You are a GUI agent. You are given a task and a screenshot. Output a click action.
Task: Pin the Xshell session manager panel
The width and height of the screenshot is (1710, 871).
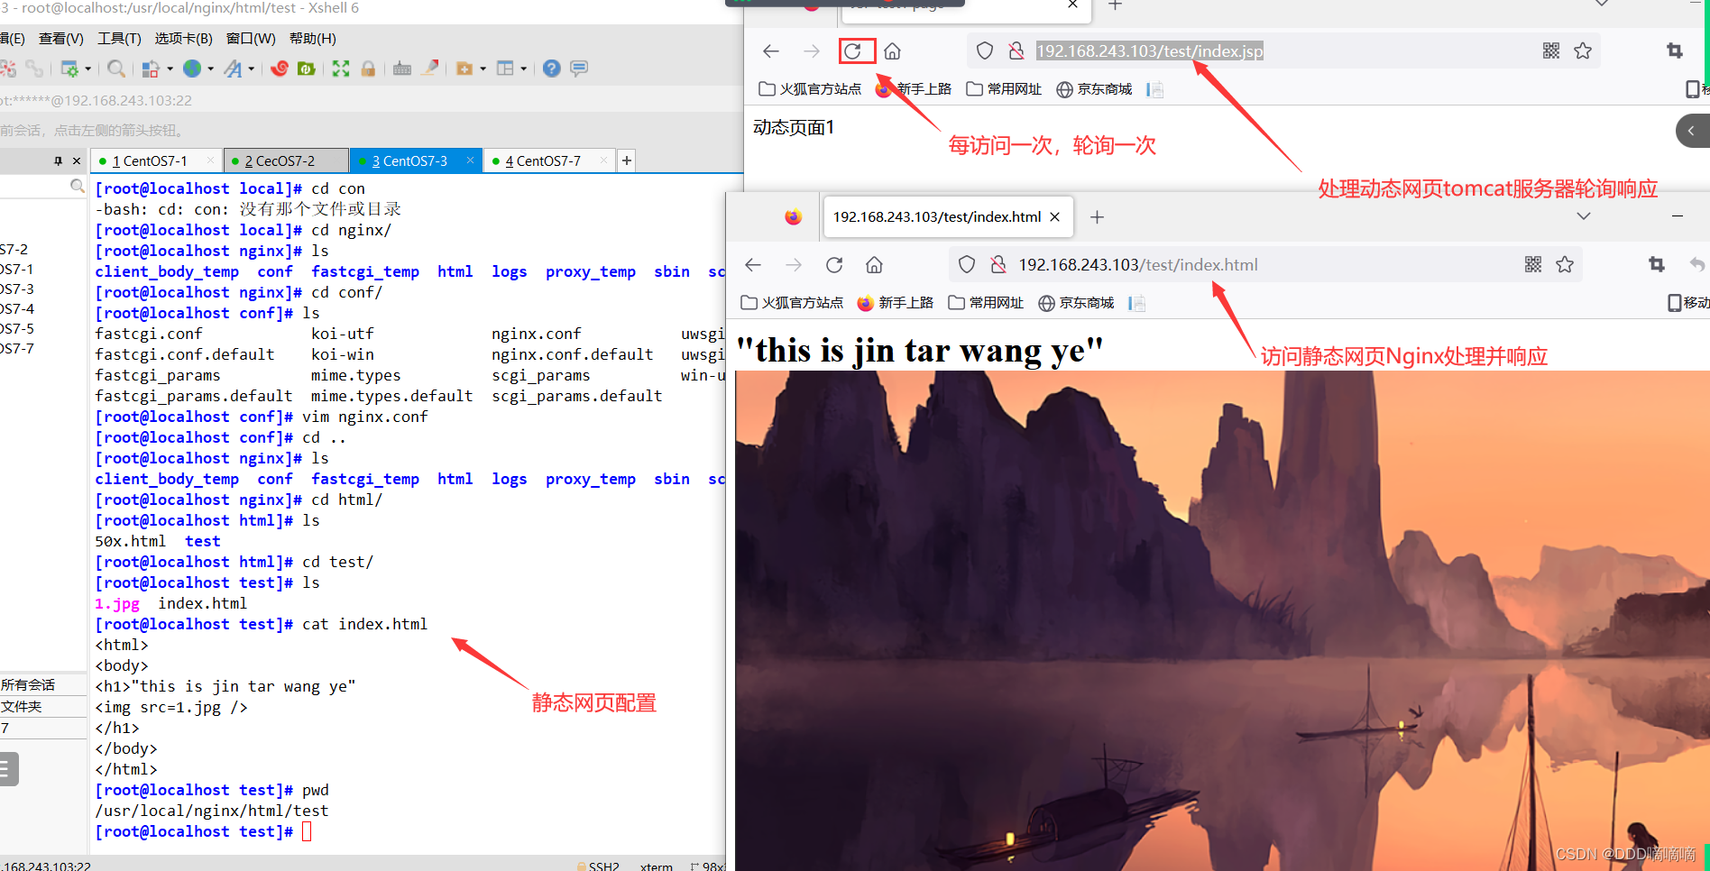[x=59, y=160]
